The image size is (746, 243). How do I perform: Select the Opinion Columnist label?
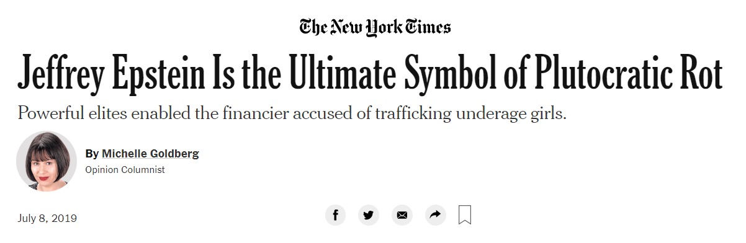coord(125,170)
